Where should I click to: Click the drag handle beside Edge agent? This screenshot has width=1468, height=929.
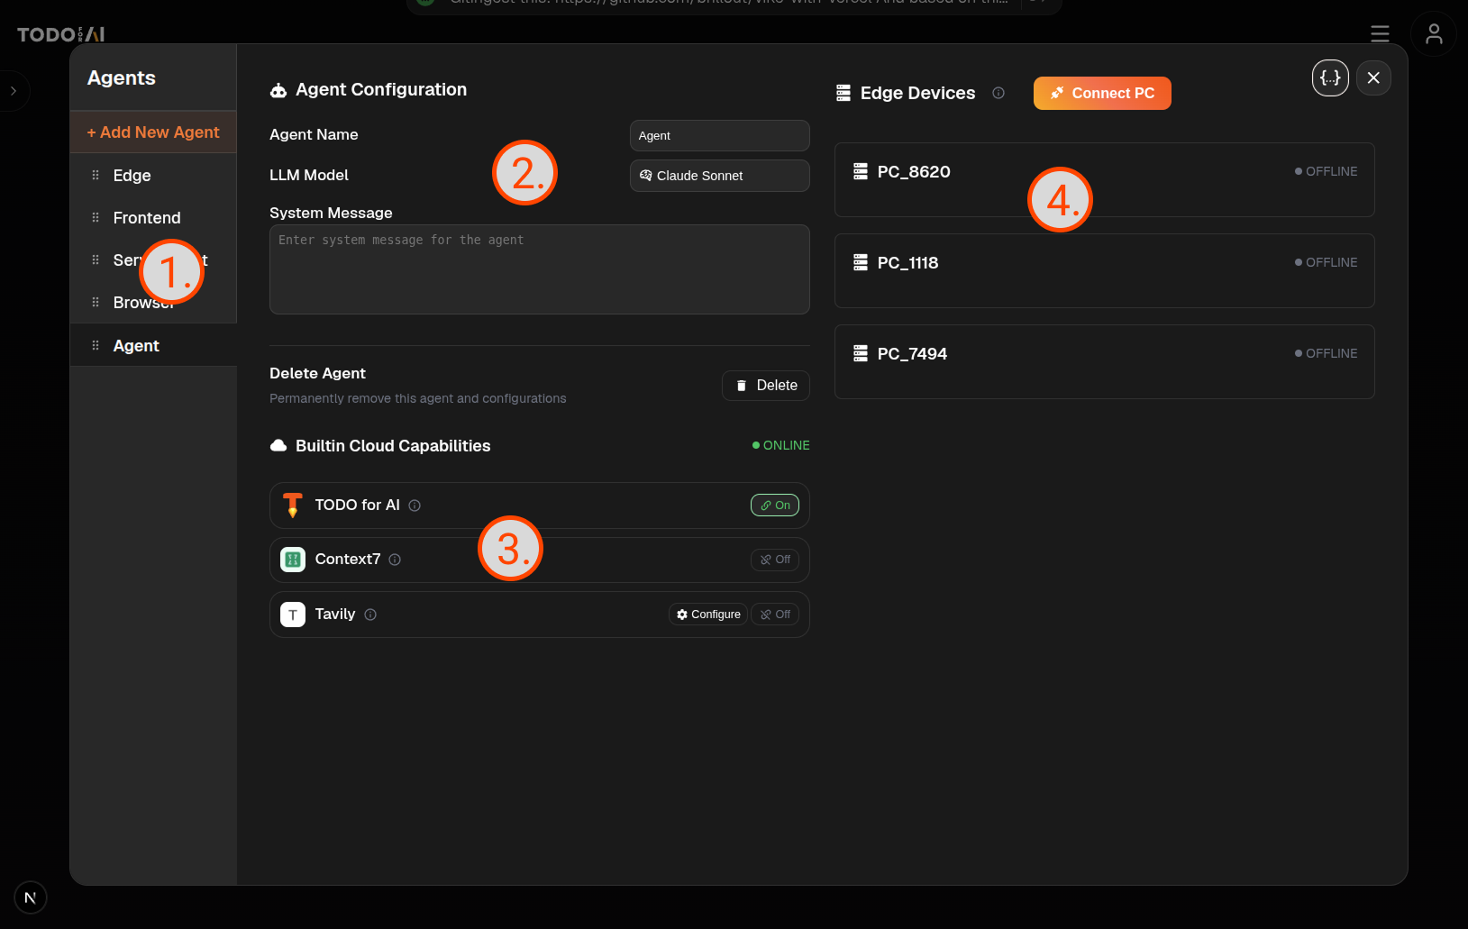[96, 176]
